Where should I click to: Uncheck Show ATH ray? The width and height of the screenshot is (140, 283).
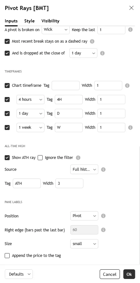[7, 158]
